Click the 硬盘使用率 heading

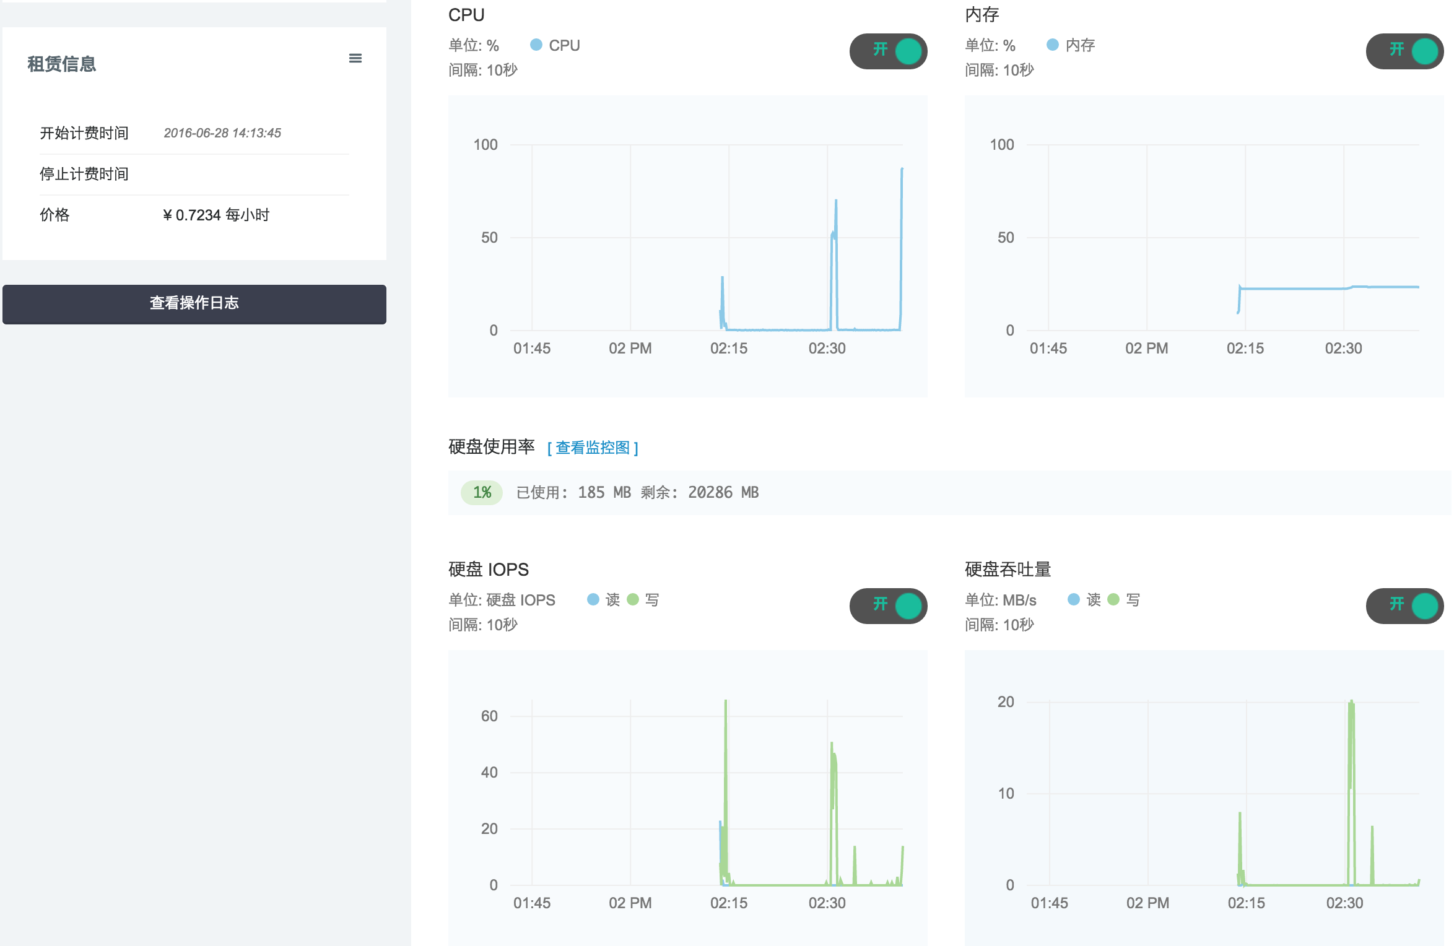coord(492,447)
